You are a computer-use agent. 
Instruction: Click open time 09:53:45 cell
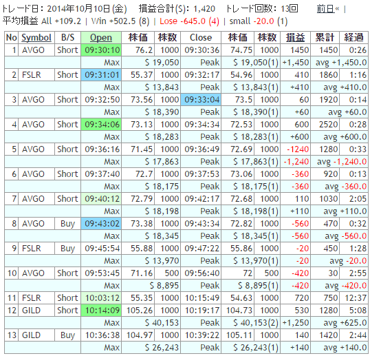[101, 273]
